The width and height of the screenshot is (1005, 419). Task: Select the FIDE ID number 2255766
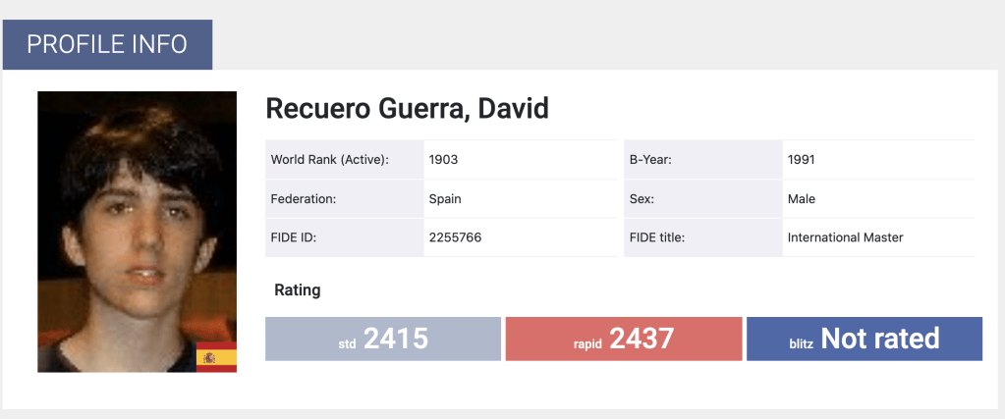point(455,237)
